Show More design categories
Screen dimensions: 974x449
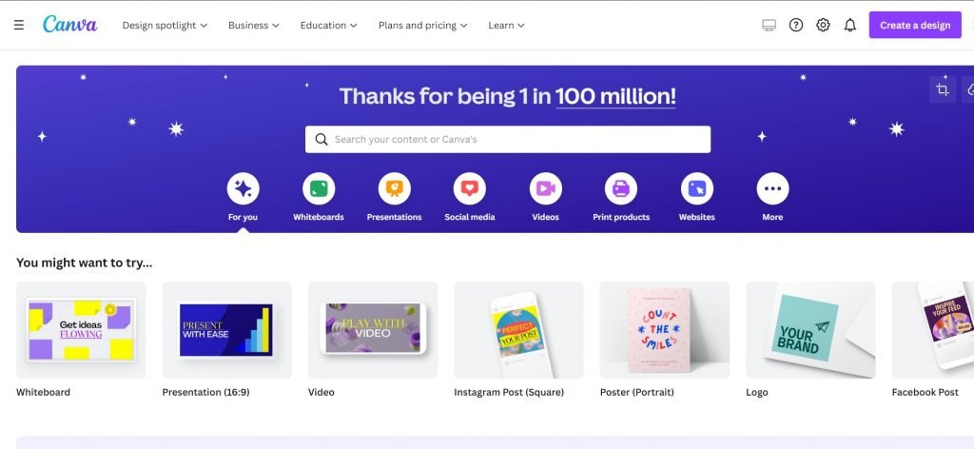coord(772,189)
